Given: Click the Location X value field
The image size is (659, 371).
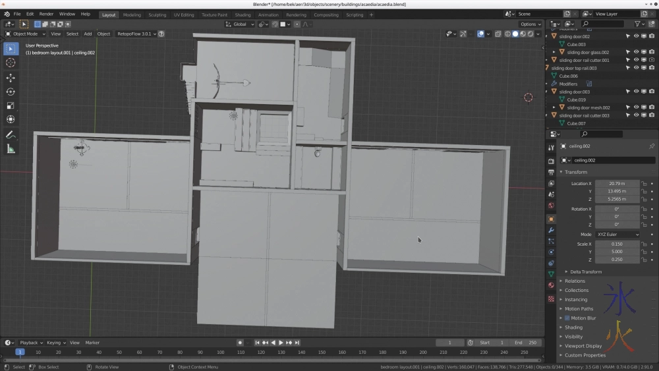Looking at the screenshot, I should tap(617, 183).
